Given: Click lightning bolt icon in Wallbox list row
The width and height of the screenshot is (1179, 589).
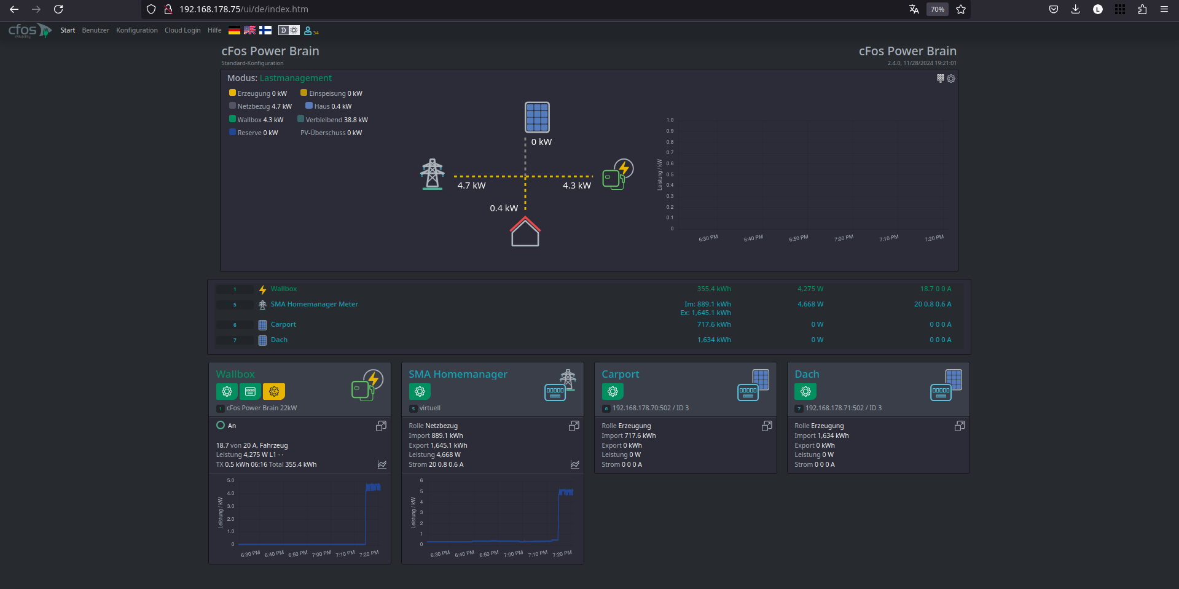Looking at the screenshot, I should click(262, 289).
